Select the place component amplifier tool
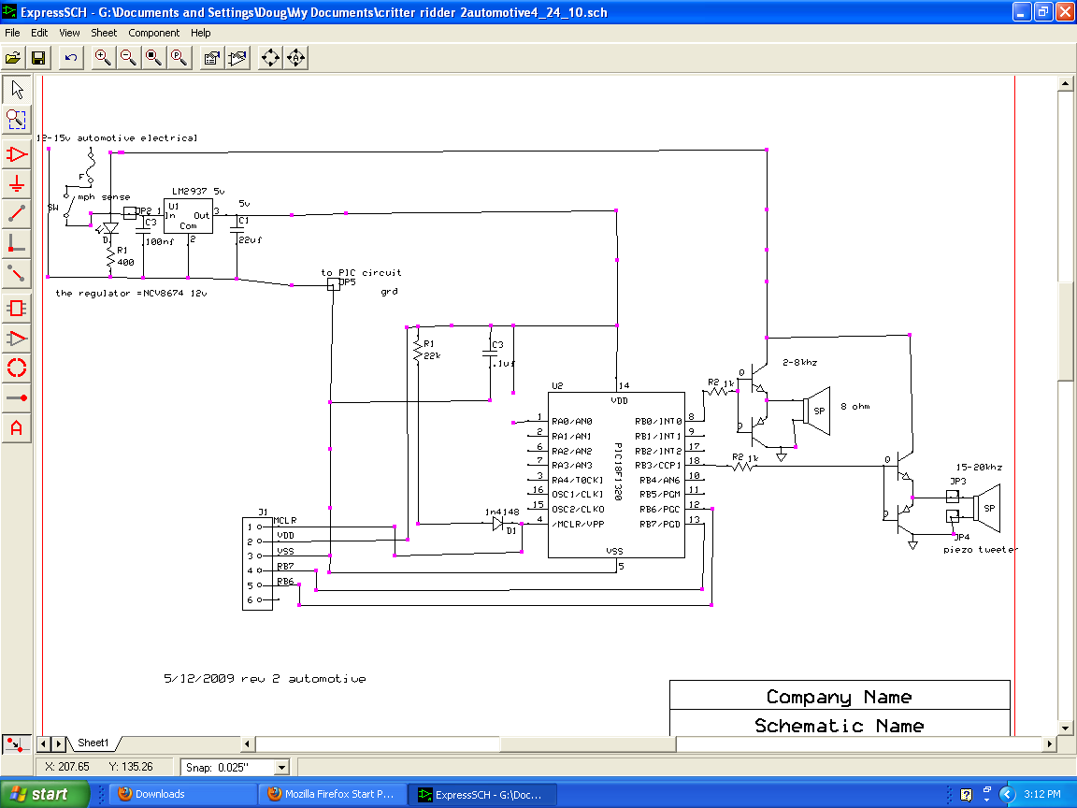Screen dimensions: 1077x808 tap(17, 154)
